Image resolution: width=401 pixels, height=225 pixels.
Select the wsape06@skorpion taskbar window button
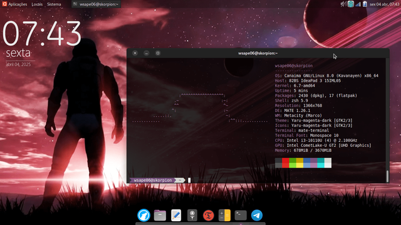coord(96,4)
